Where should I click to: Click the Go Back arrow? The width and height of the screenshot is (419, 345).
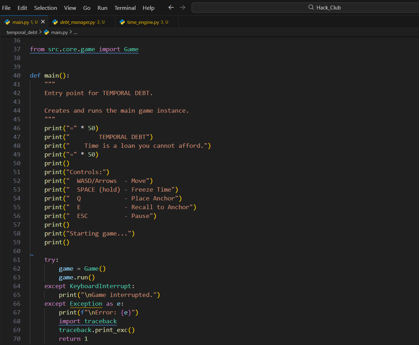coord(171,7)
